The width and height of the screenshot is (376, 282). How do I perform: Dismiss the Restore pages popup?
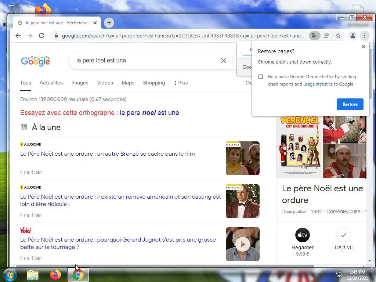363,47
